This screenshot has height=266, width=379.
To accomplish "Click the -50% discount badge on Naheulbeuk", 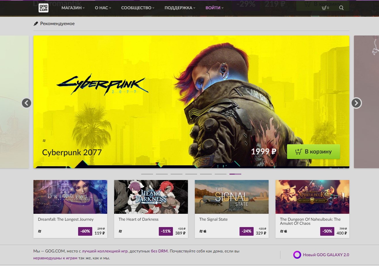I will tap(327, 231).
